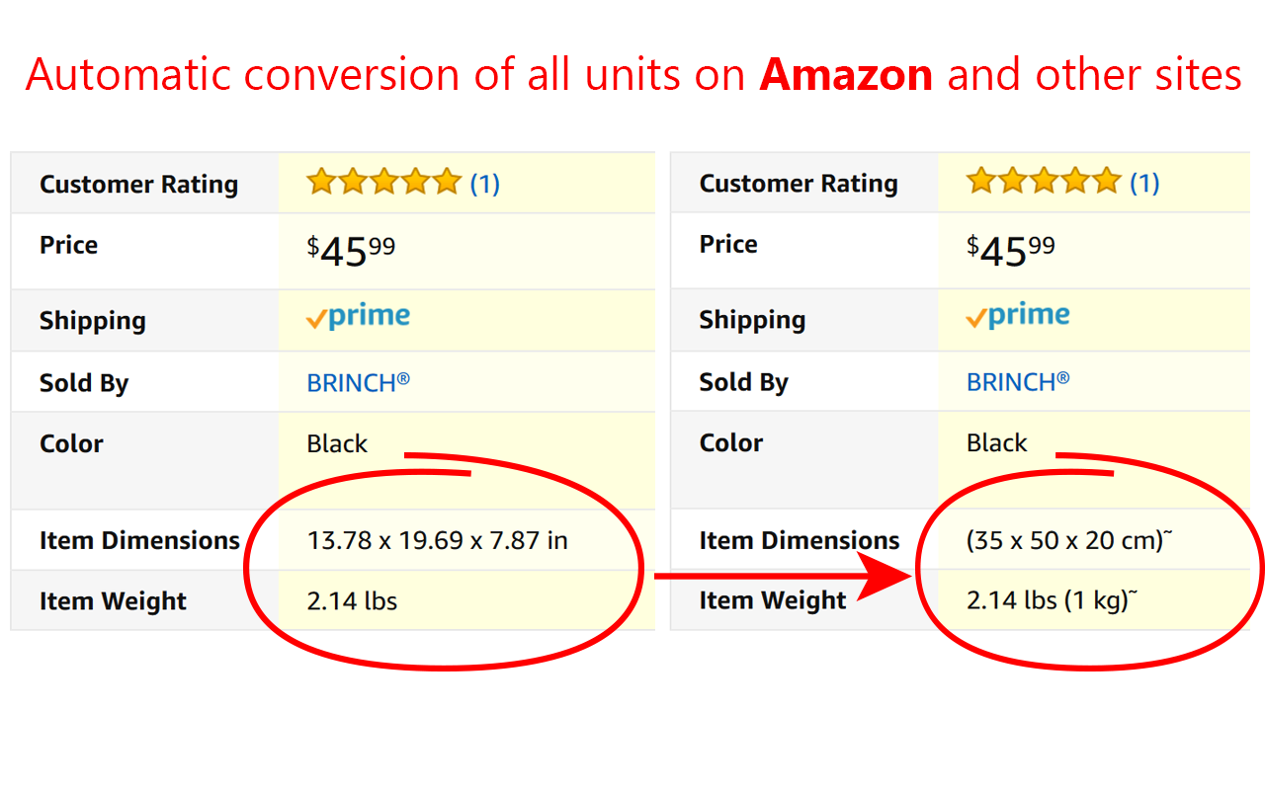Open the BRINCH® seller page in left table
1265x790 pixels.
coord(358,381)
